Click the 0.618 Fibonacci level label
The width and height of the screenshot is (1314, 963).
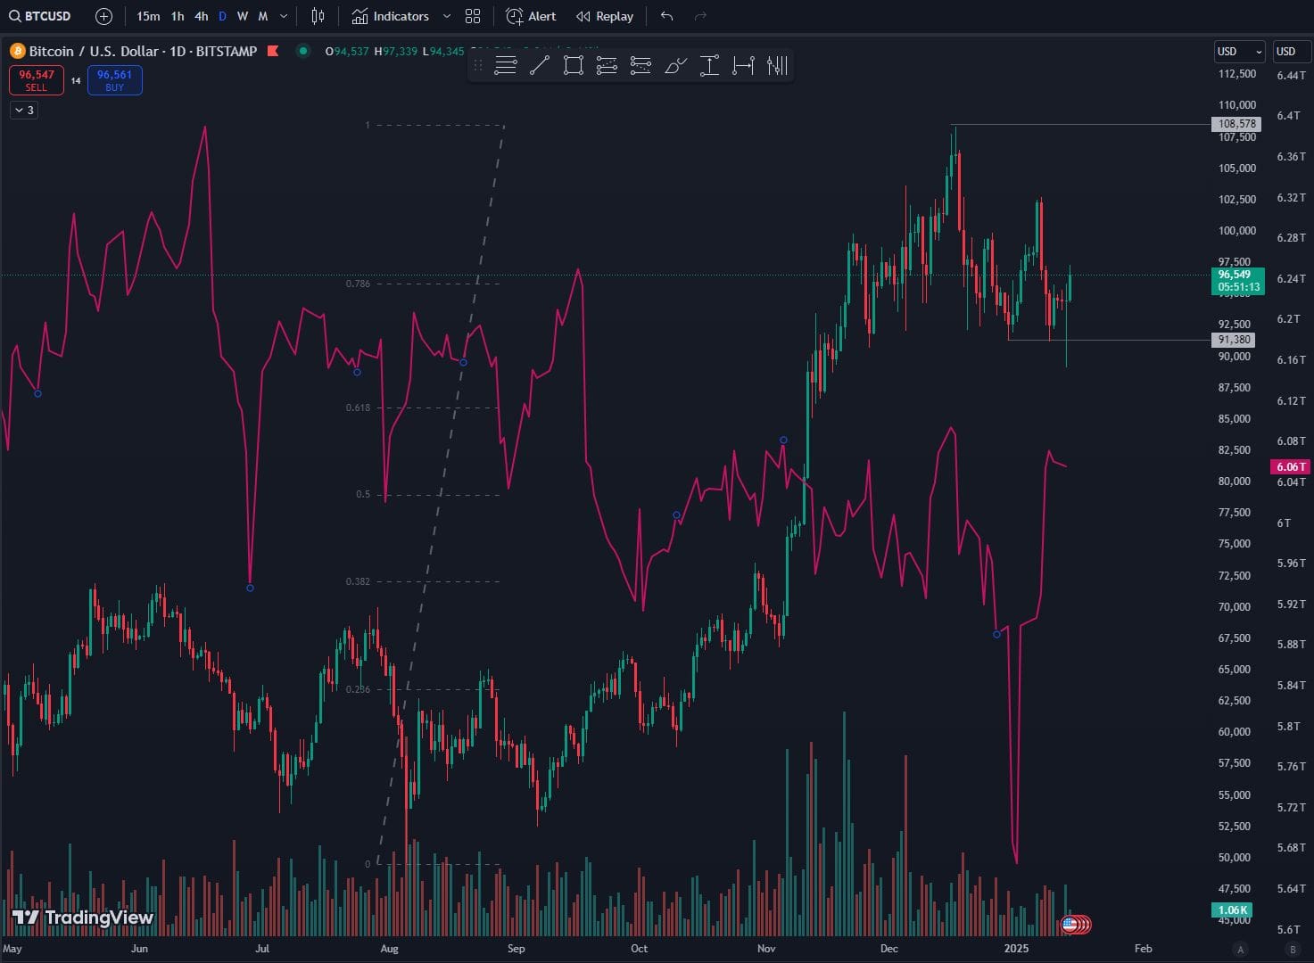[358, 407]
